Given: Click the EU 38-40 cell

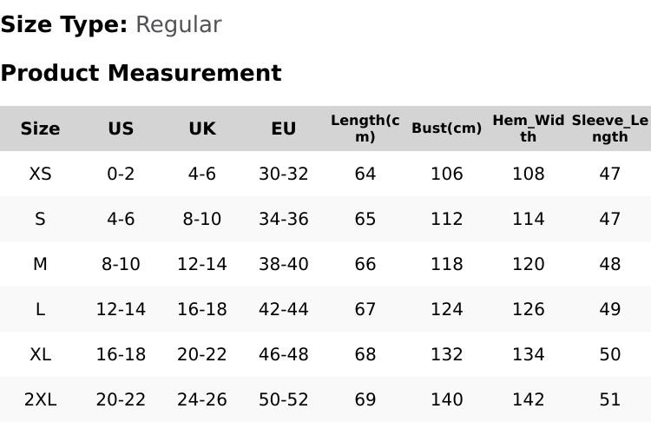Looking at the screenshot, I should pos(284,264).
